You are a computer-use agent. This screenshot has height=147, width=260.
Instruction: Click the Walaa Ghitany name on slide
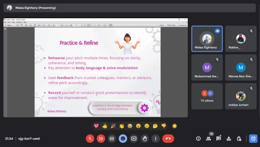57,111
